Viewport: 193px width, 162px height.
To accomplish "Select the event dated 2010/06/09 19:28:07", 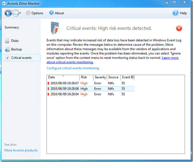I will pos(91,83).
